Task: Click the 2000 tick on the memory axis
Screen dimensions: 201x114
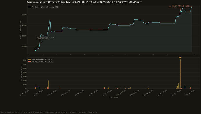Action: (24, 46)
